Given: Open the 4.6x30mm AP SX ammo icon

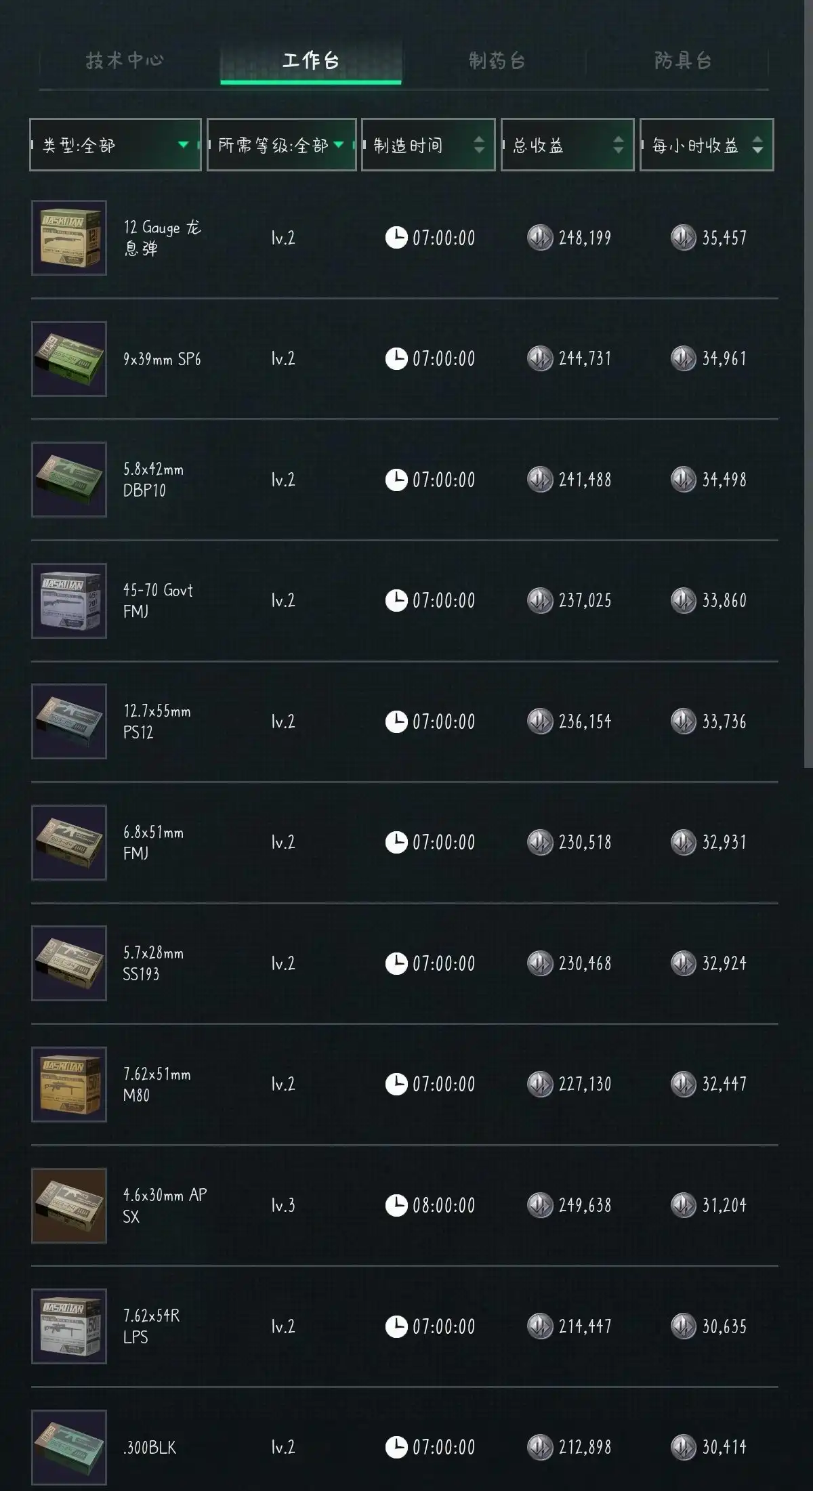Looking at the screenshot, I should [69, 1205].
